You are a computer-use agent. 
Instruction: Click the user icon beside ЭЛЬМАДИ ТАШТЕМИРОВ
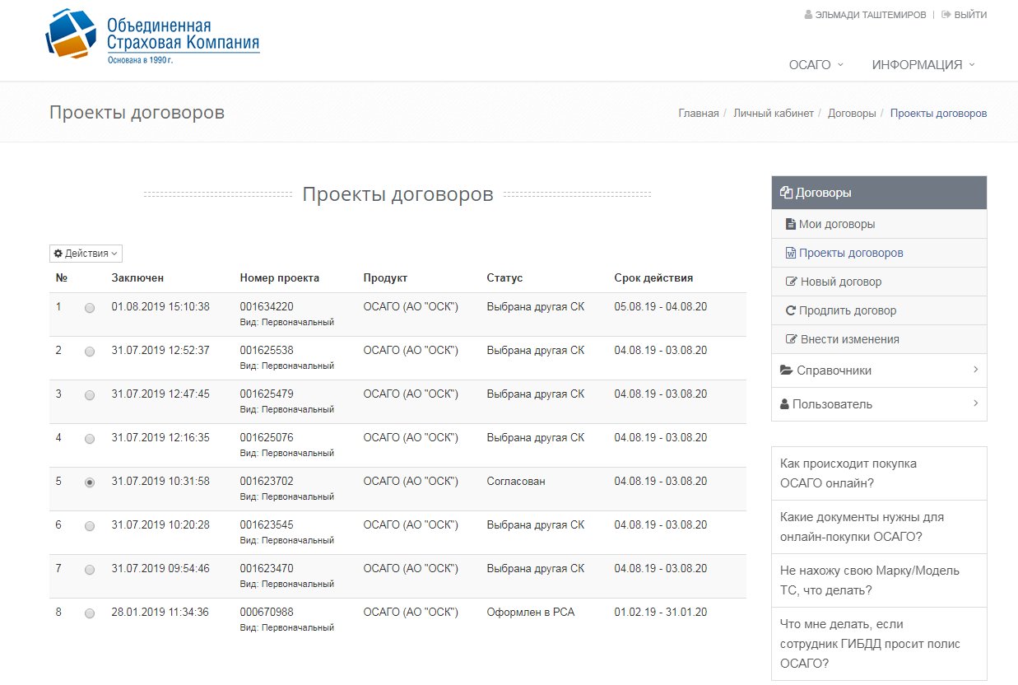(x=808, y=15)
